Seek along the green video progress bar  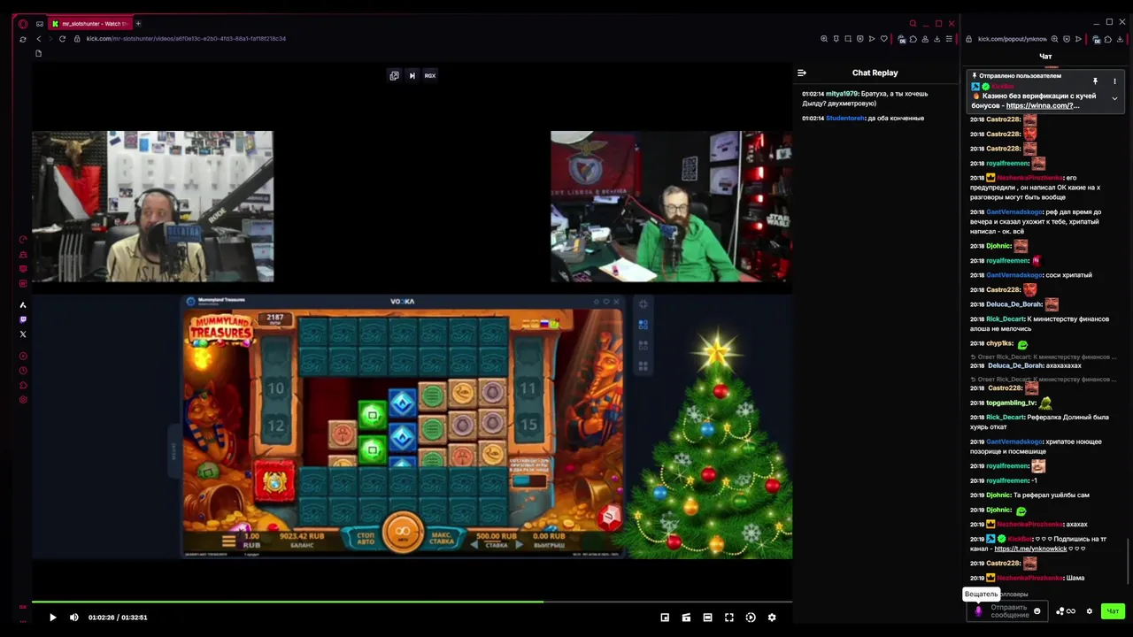pyautogui.click(x=412, y=602)
